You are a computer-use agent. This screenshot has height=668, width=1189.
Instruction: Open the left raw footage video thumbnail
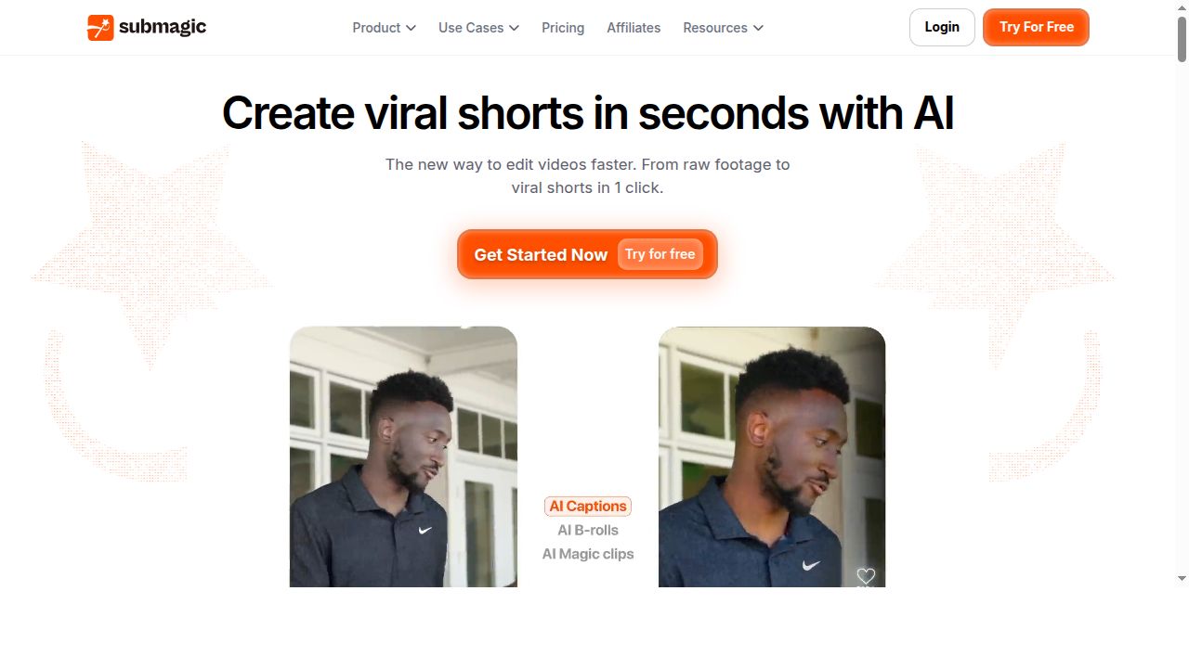[x=403, y=456]
